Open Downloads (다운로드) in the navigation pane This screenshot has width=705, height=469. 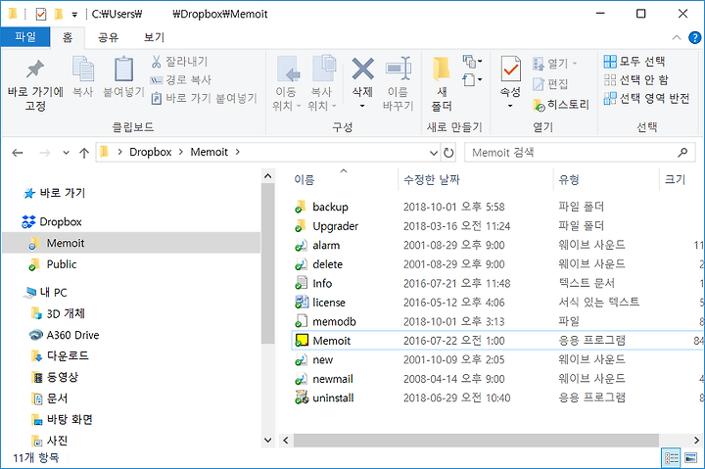[x=60, y=355]
